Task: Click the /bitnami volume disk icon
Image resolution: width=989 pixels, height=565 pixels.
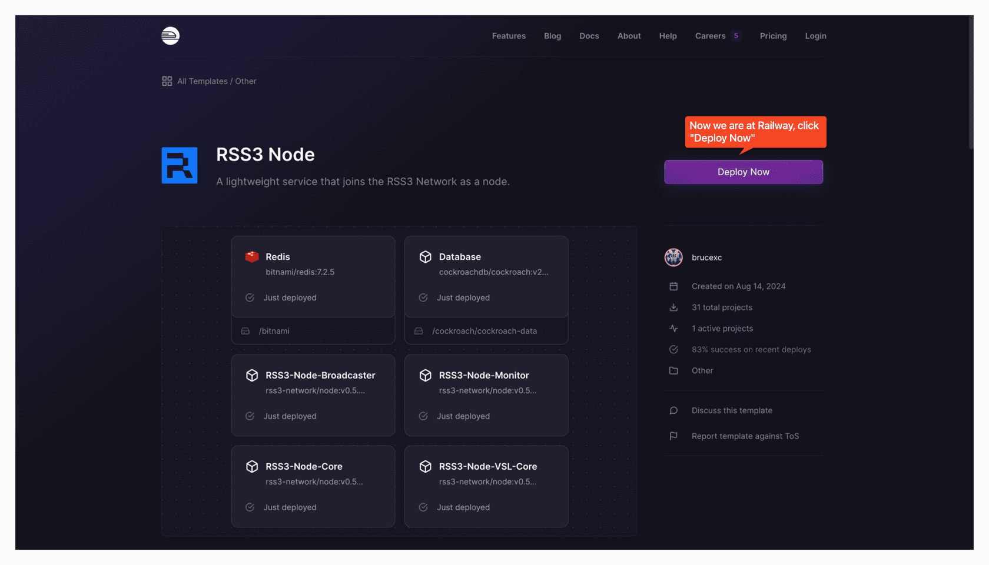Action: [x=245, y=331]
